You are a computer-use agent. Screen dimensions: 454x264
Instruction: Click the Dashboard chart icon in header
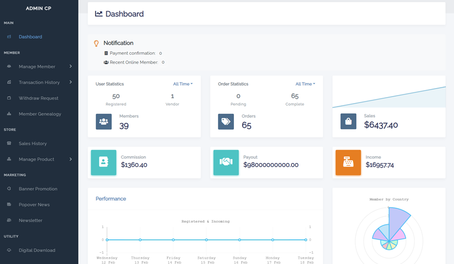point(99,14)
